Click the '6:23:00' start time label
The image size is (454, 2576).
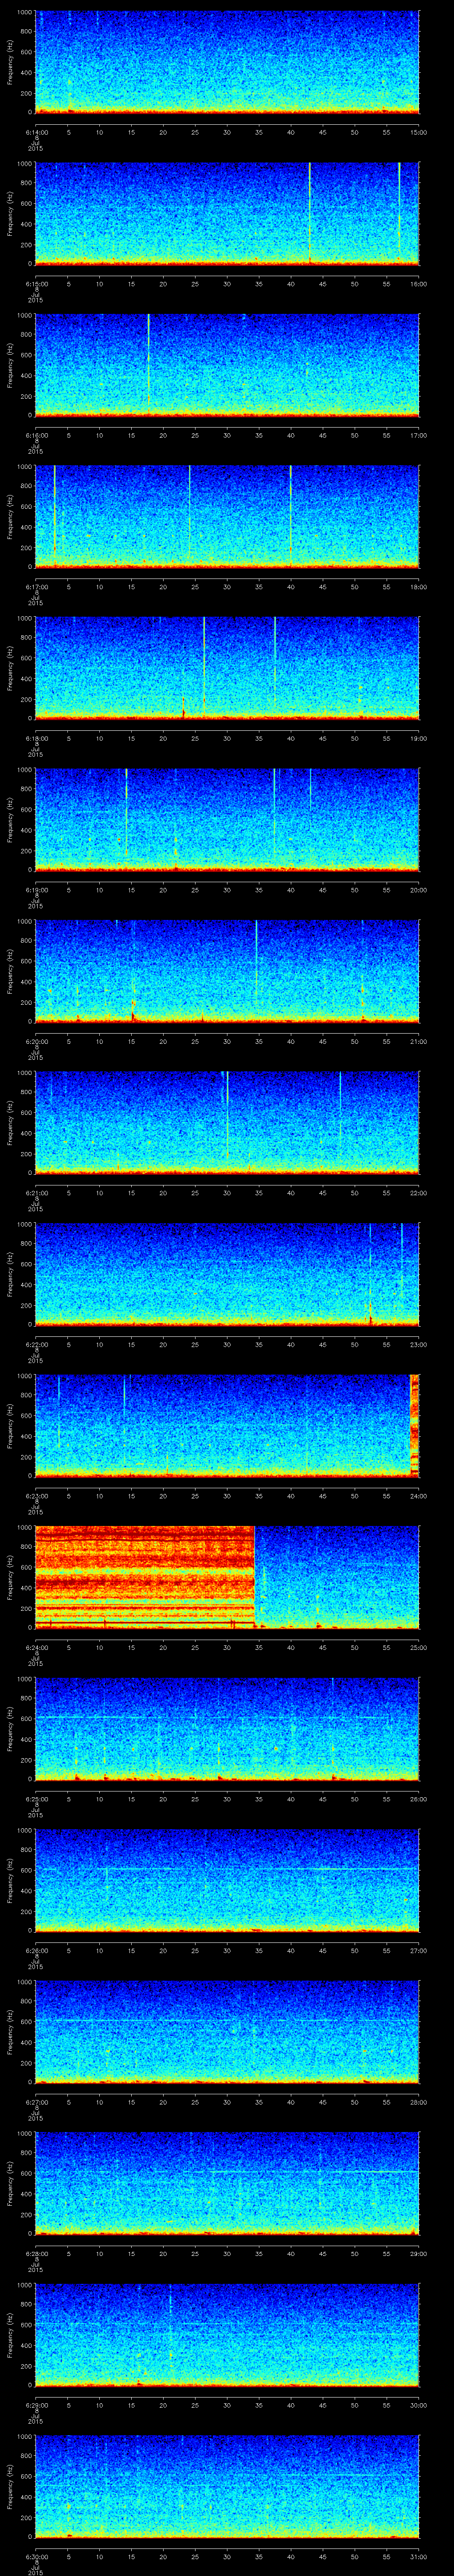pos(37,1496)
